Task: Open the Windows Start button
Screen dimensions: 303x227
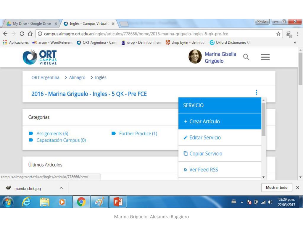Action: pyautogui.click(x=8, y=202)
